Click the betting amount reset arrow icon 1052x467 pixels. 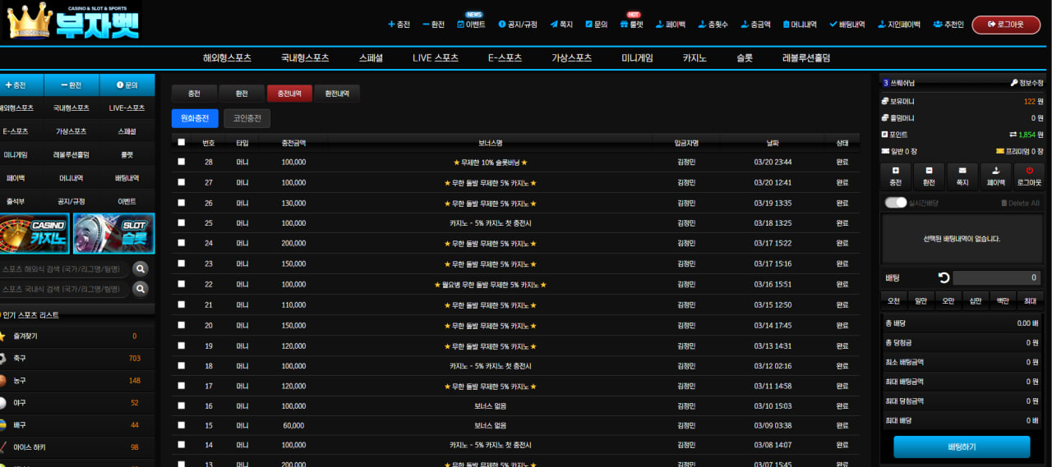click(x=944, y=278)
